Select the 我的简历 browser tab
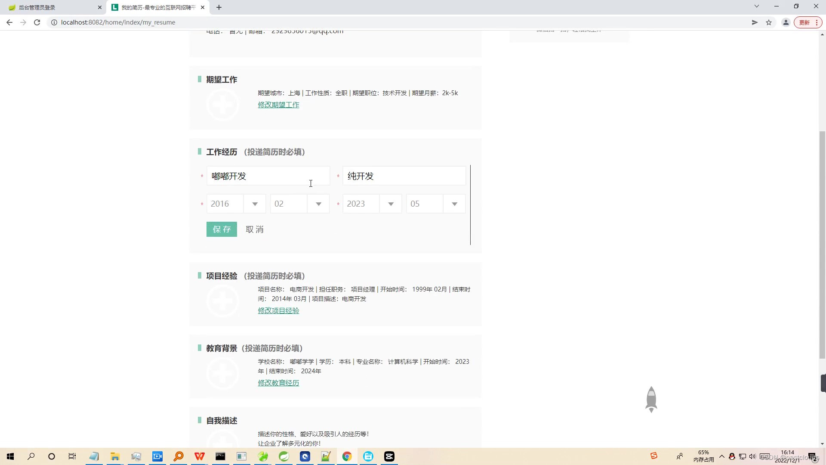Screen dimensions: 826x465 coord(155,7)
